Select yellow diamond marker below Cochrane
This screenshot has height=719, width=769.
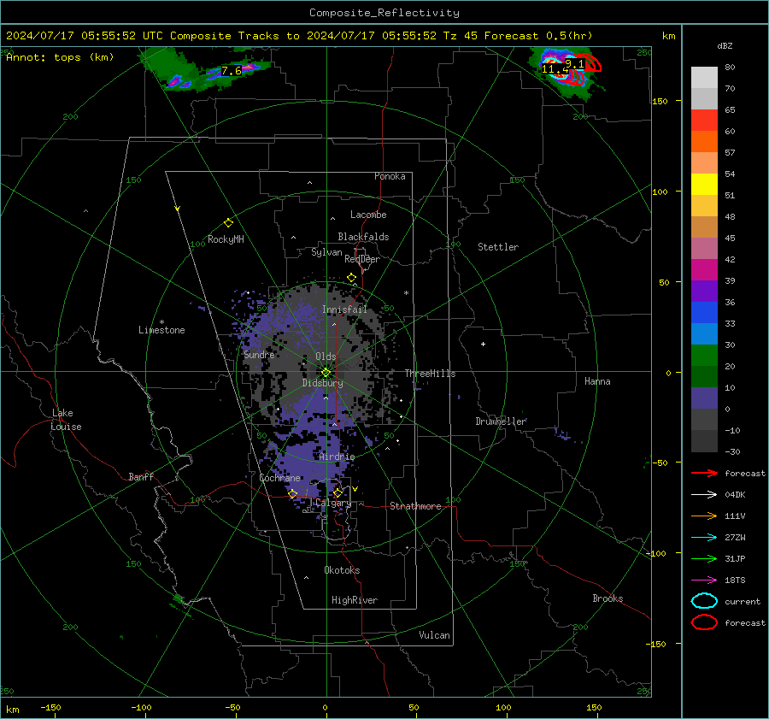pyautogui.click(x=293, y=493)
